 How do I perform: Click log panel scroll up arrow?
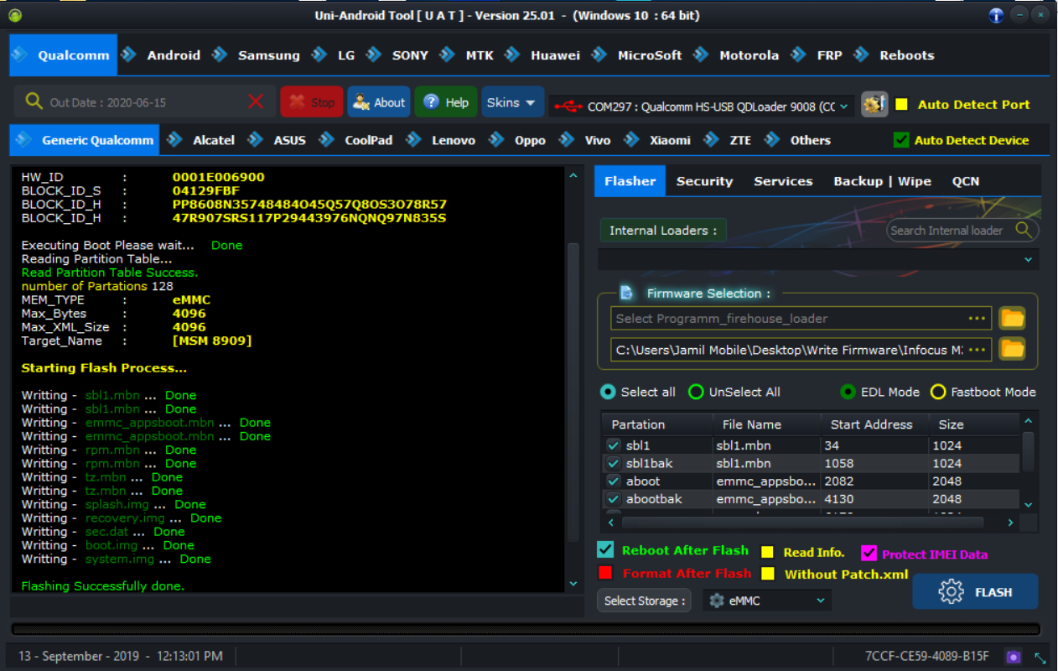[x=573, y=176]
